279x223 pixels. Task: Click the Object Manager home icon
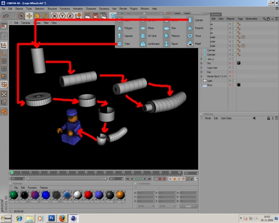click(x=268, y=19)
